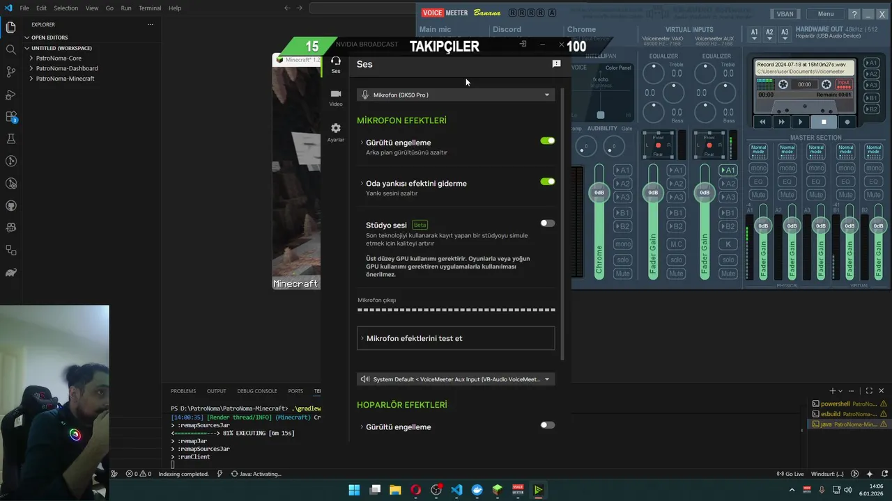
Task: Open the Search view in VS Code activity bar
Action: pos(10,49)
